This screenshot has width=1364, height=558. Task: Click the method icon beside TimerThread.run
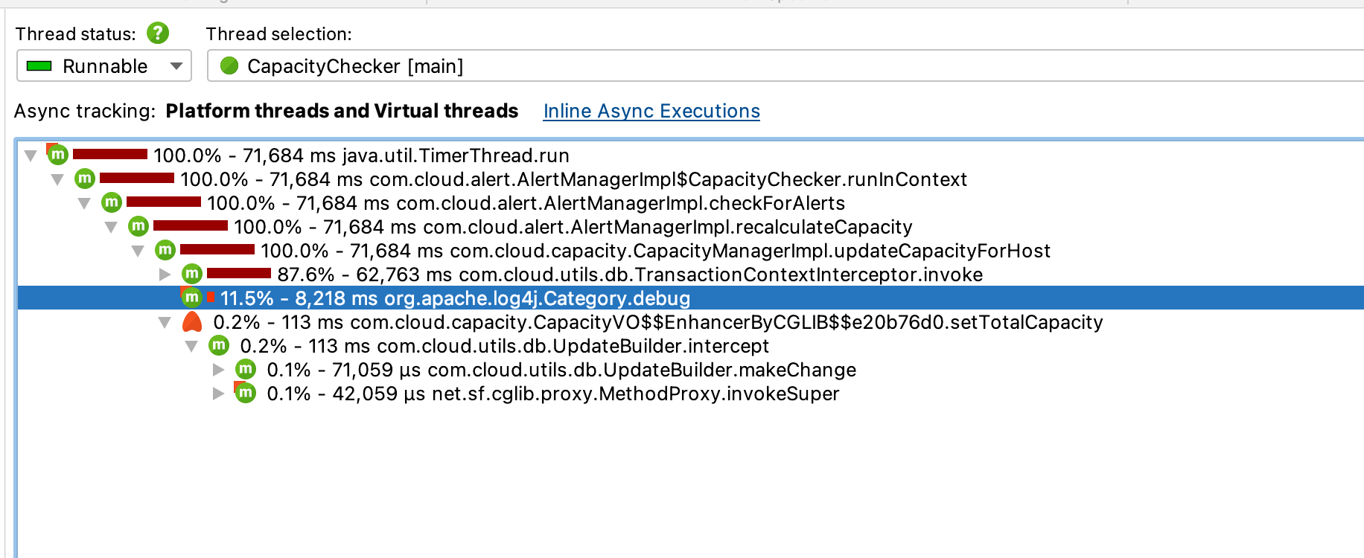(58, 155)
